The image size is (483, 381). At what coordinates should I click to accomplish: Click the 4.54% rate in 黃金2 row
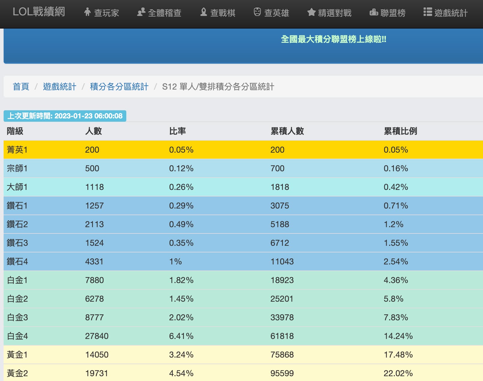click(181, 373)
